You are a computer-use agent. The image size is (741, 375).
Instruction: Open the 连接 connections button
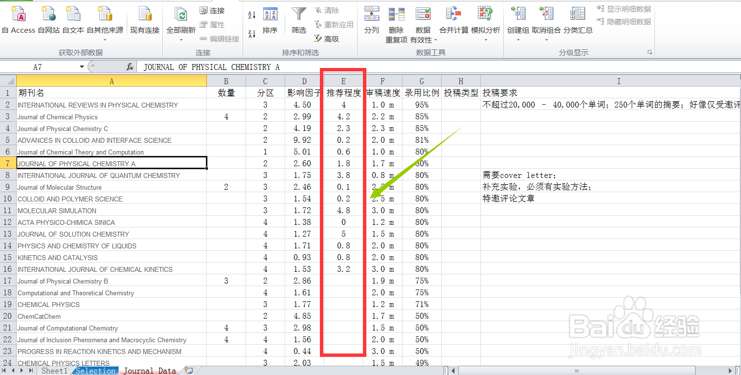tap(212, 10)
